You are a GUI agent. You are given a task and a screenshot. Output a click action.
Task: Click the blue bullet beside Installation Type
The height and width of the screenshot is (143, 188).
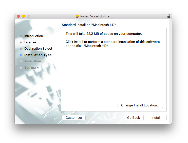pos(21,55)
